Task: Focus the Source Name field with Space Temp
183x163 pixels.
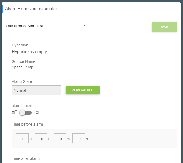Action: [52, 67]
